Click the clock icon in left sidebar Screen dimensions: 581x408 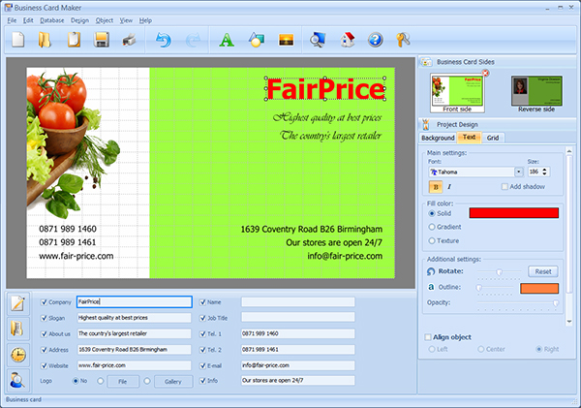[x=18, y=354]
